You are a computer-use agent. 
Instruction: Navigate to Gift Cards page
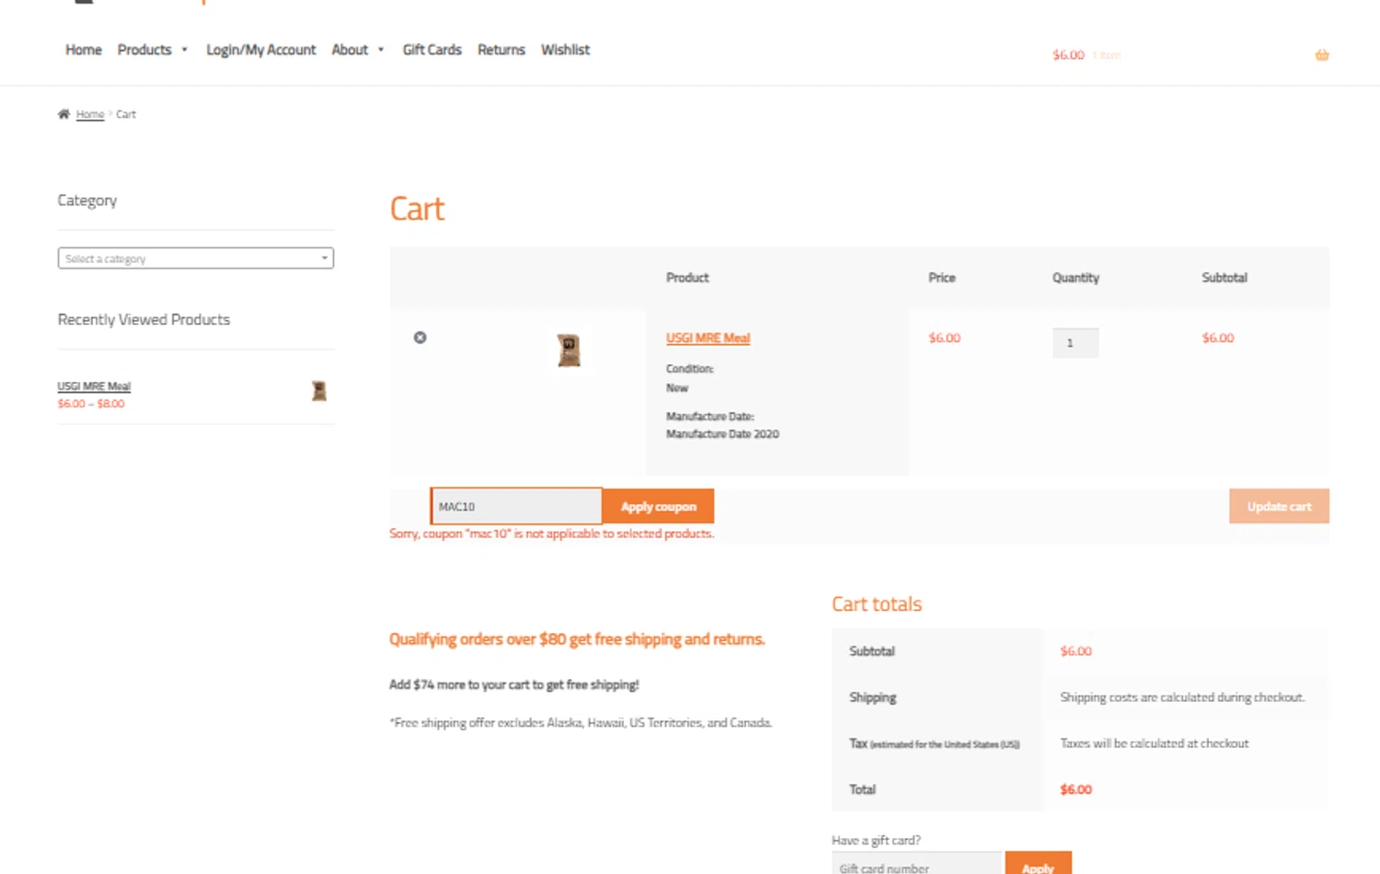pyautogui.click(x=431, y=50)
